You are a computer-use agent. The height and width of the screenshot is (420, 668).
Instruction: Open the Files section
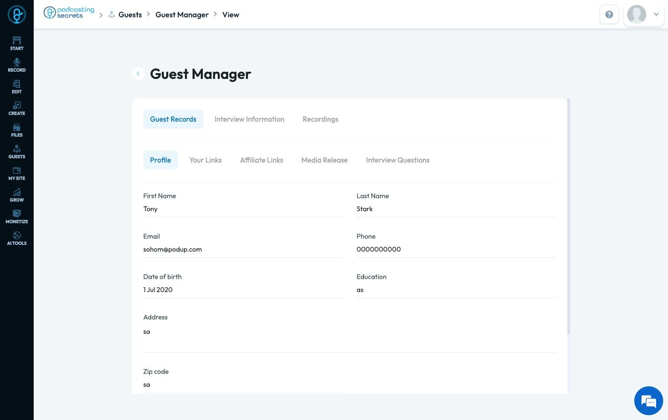click(17, 130)
